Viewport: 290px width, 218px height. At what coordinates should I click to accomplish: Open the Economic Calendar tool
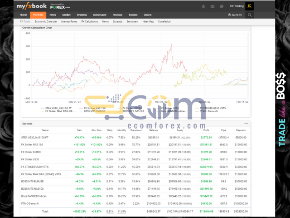[46, 21]
